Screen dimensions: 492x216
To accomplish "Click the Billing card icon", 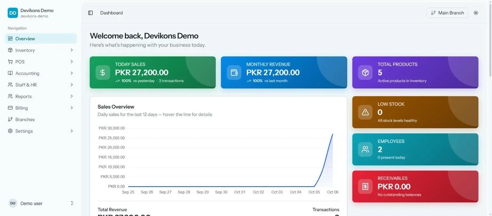I will [x=10, y=108].
